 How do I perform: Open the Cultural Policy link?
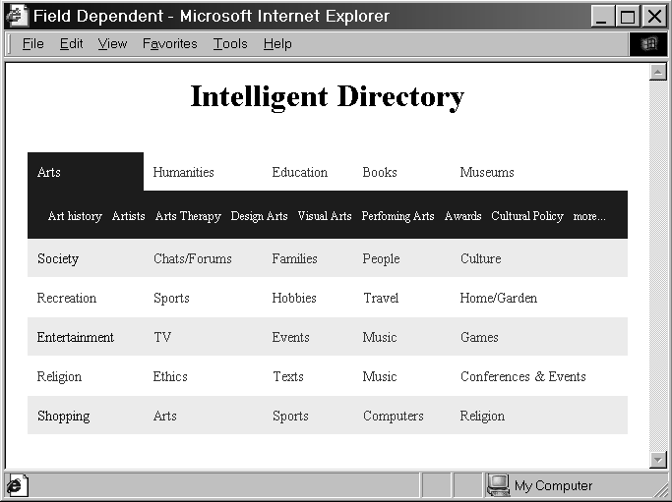coord(526,216)
